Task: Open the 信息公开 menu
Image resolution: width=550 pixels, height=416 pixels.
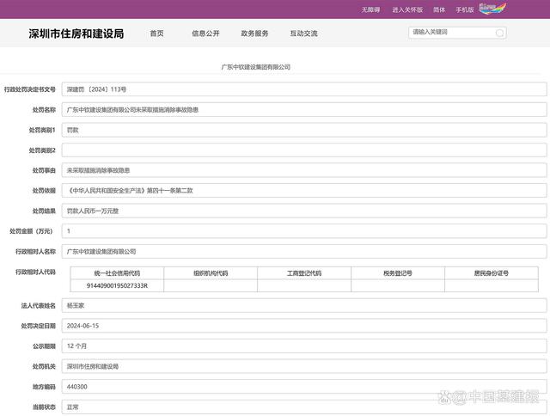Action: 205,34
